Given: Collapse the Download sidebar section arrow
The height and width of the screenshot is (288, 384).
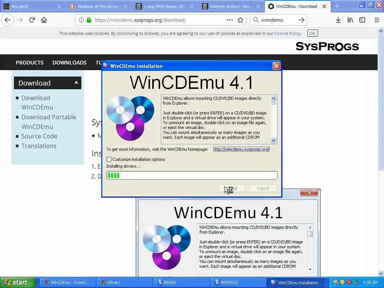Looking at the screenshot, I should pos(76,82).
